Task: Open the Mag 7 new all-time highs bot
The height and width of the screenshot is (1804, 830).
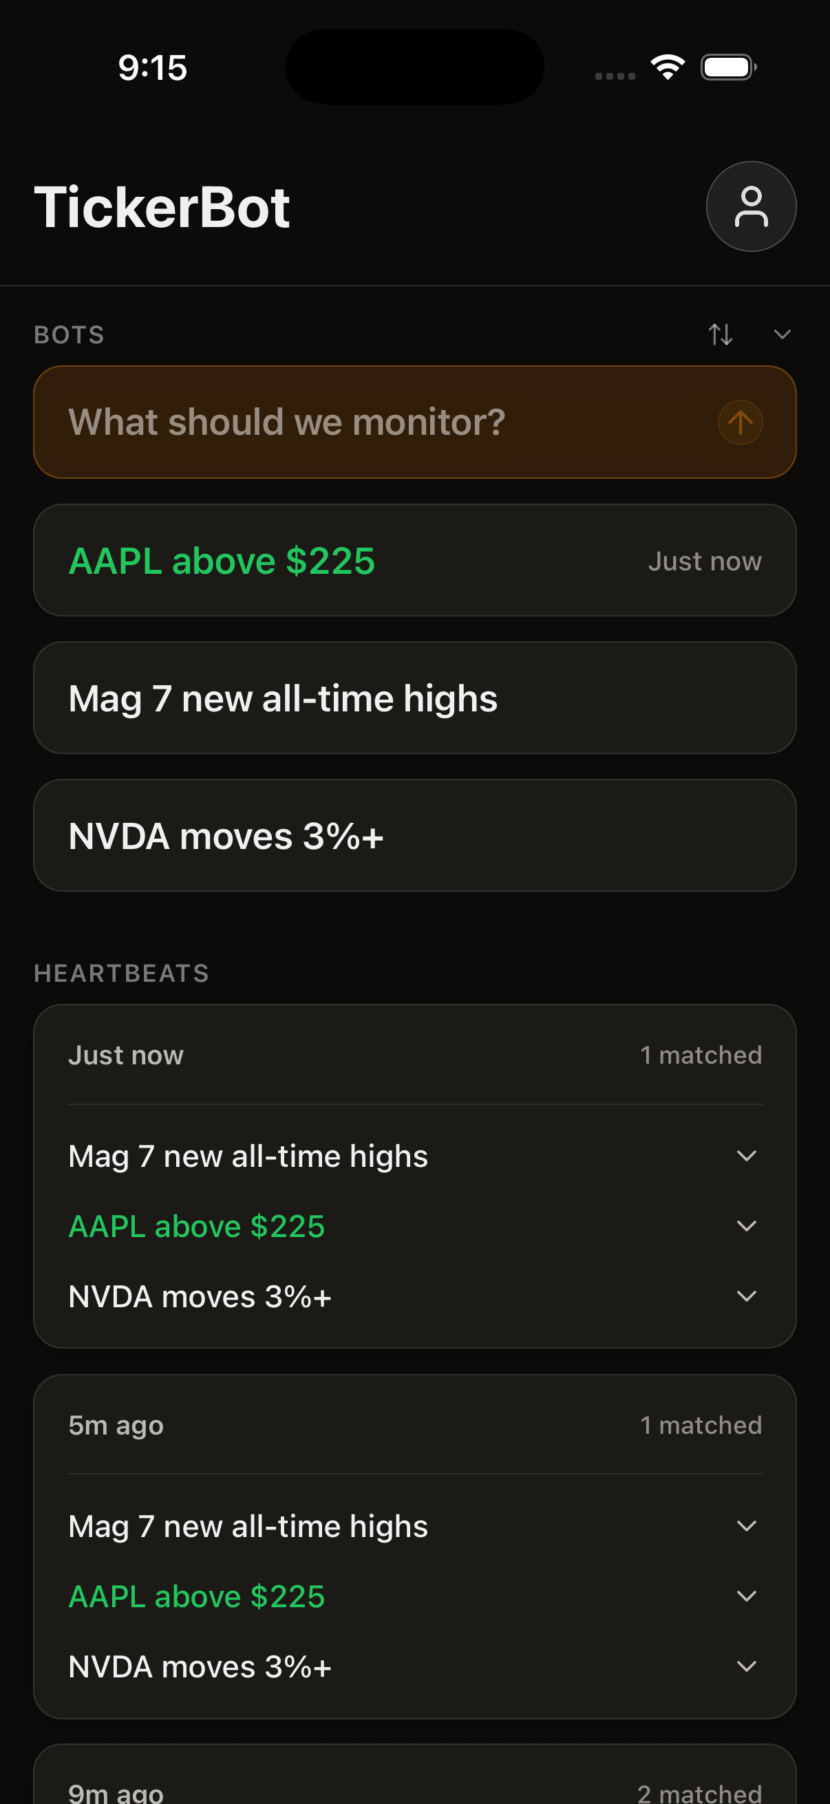Action: 414,698
